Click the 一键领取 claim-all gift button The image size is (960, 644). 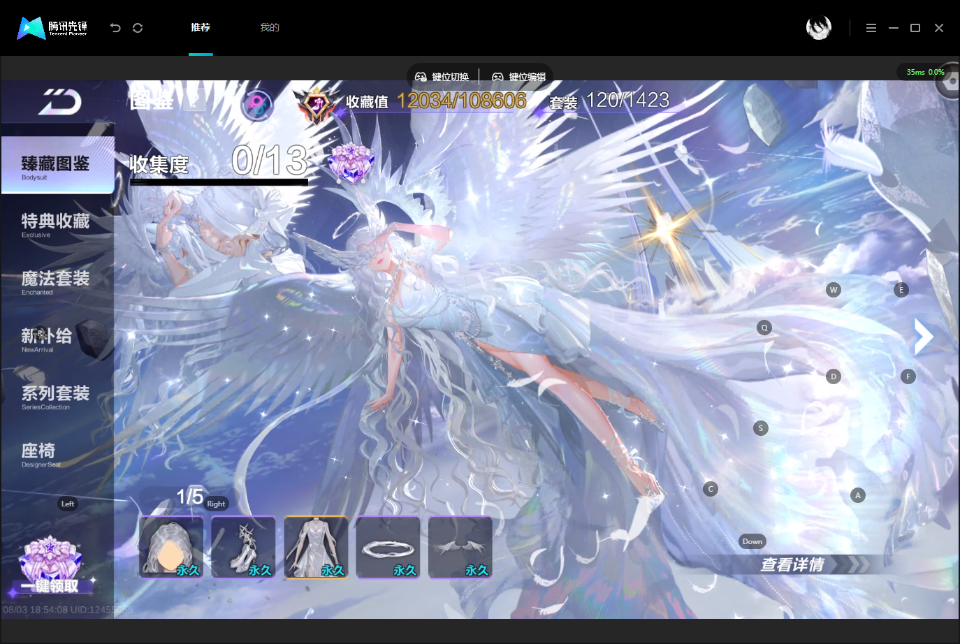[50, 565]
